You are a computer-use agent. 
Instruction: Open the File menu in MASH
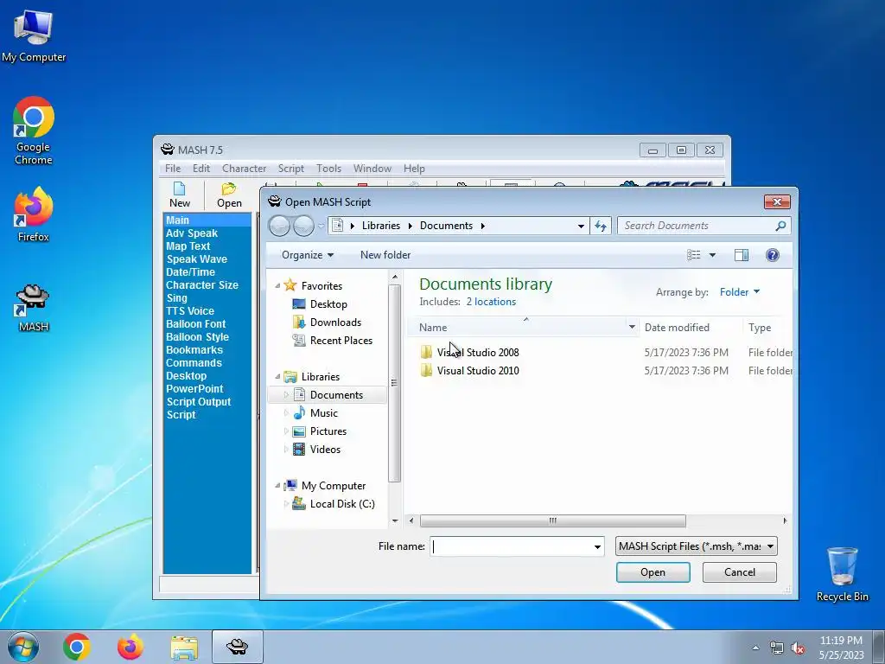pyautogui.click(x=173, y=169)
